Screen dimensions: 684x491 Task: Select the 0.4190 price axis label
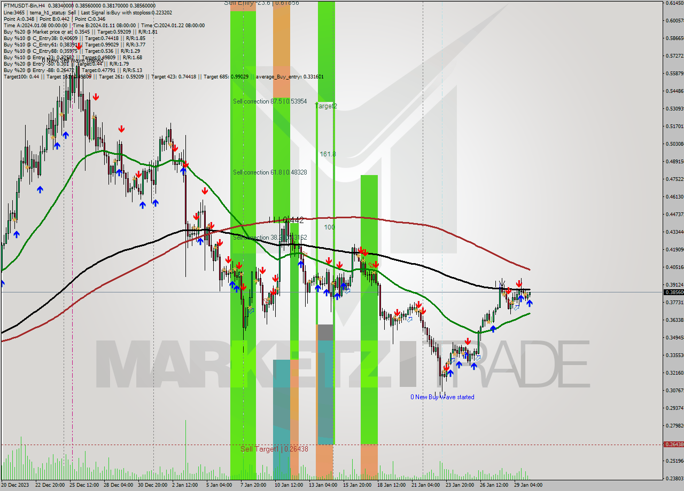674,250
